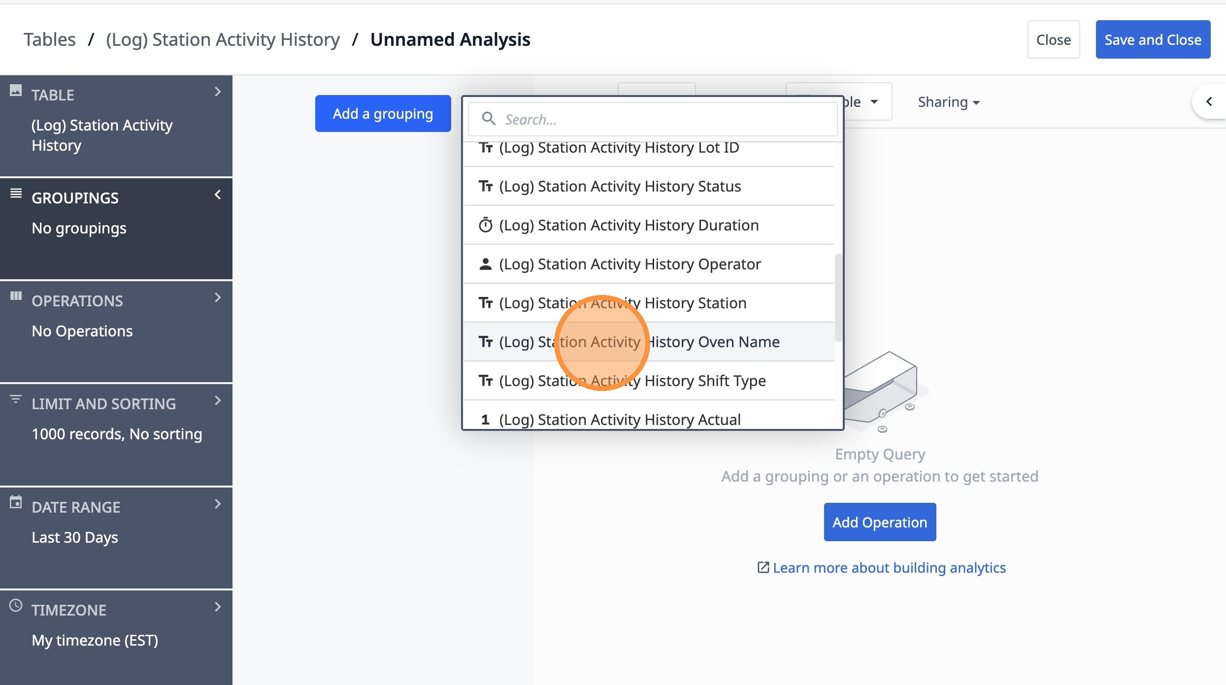Viewport: 1226px width, 685px height.
Task: Click the magnifier icon in search box
Action: (x=488, y=119)
